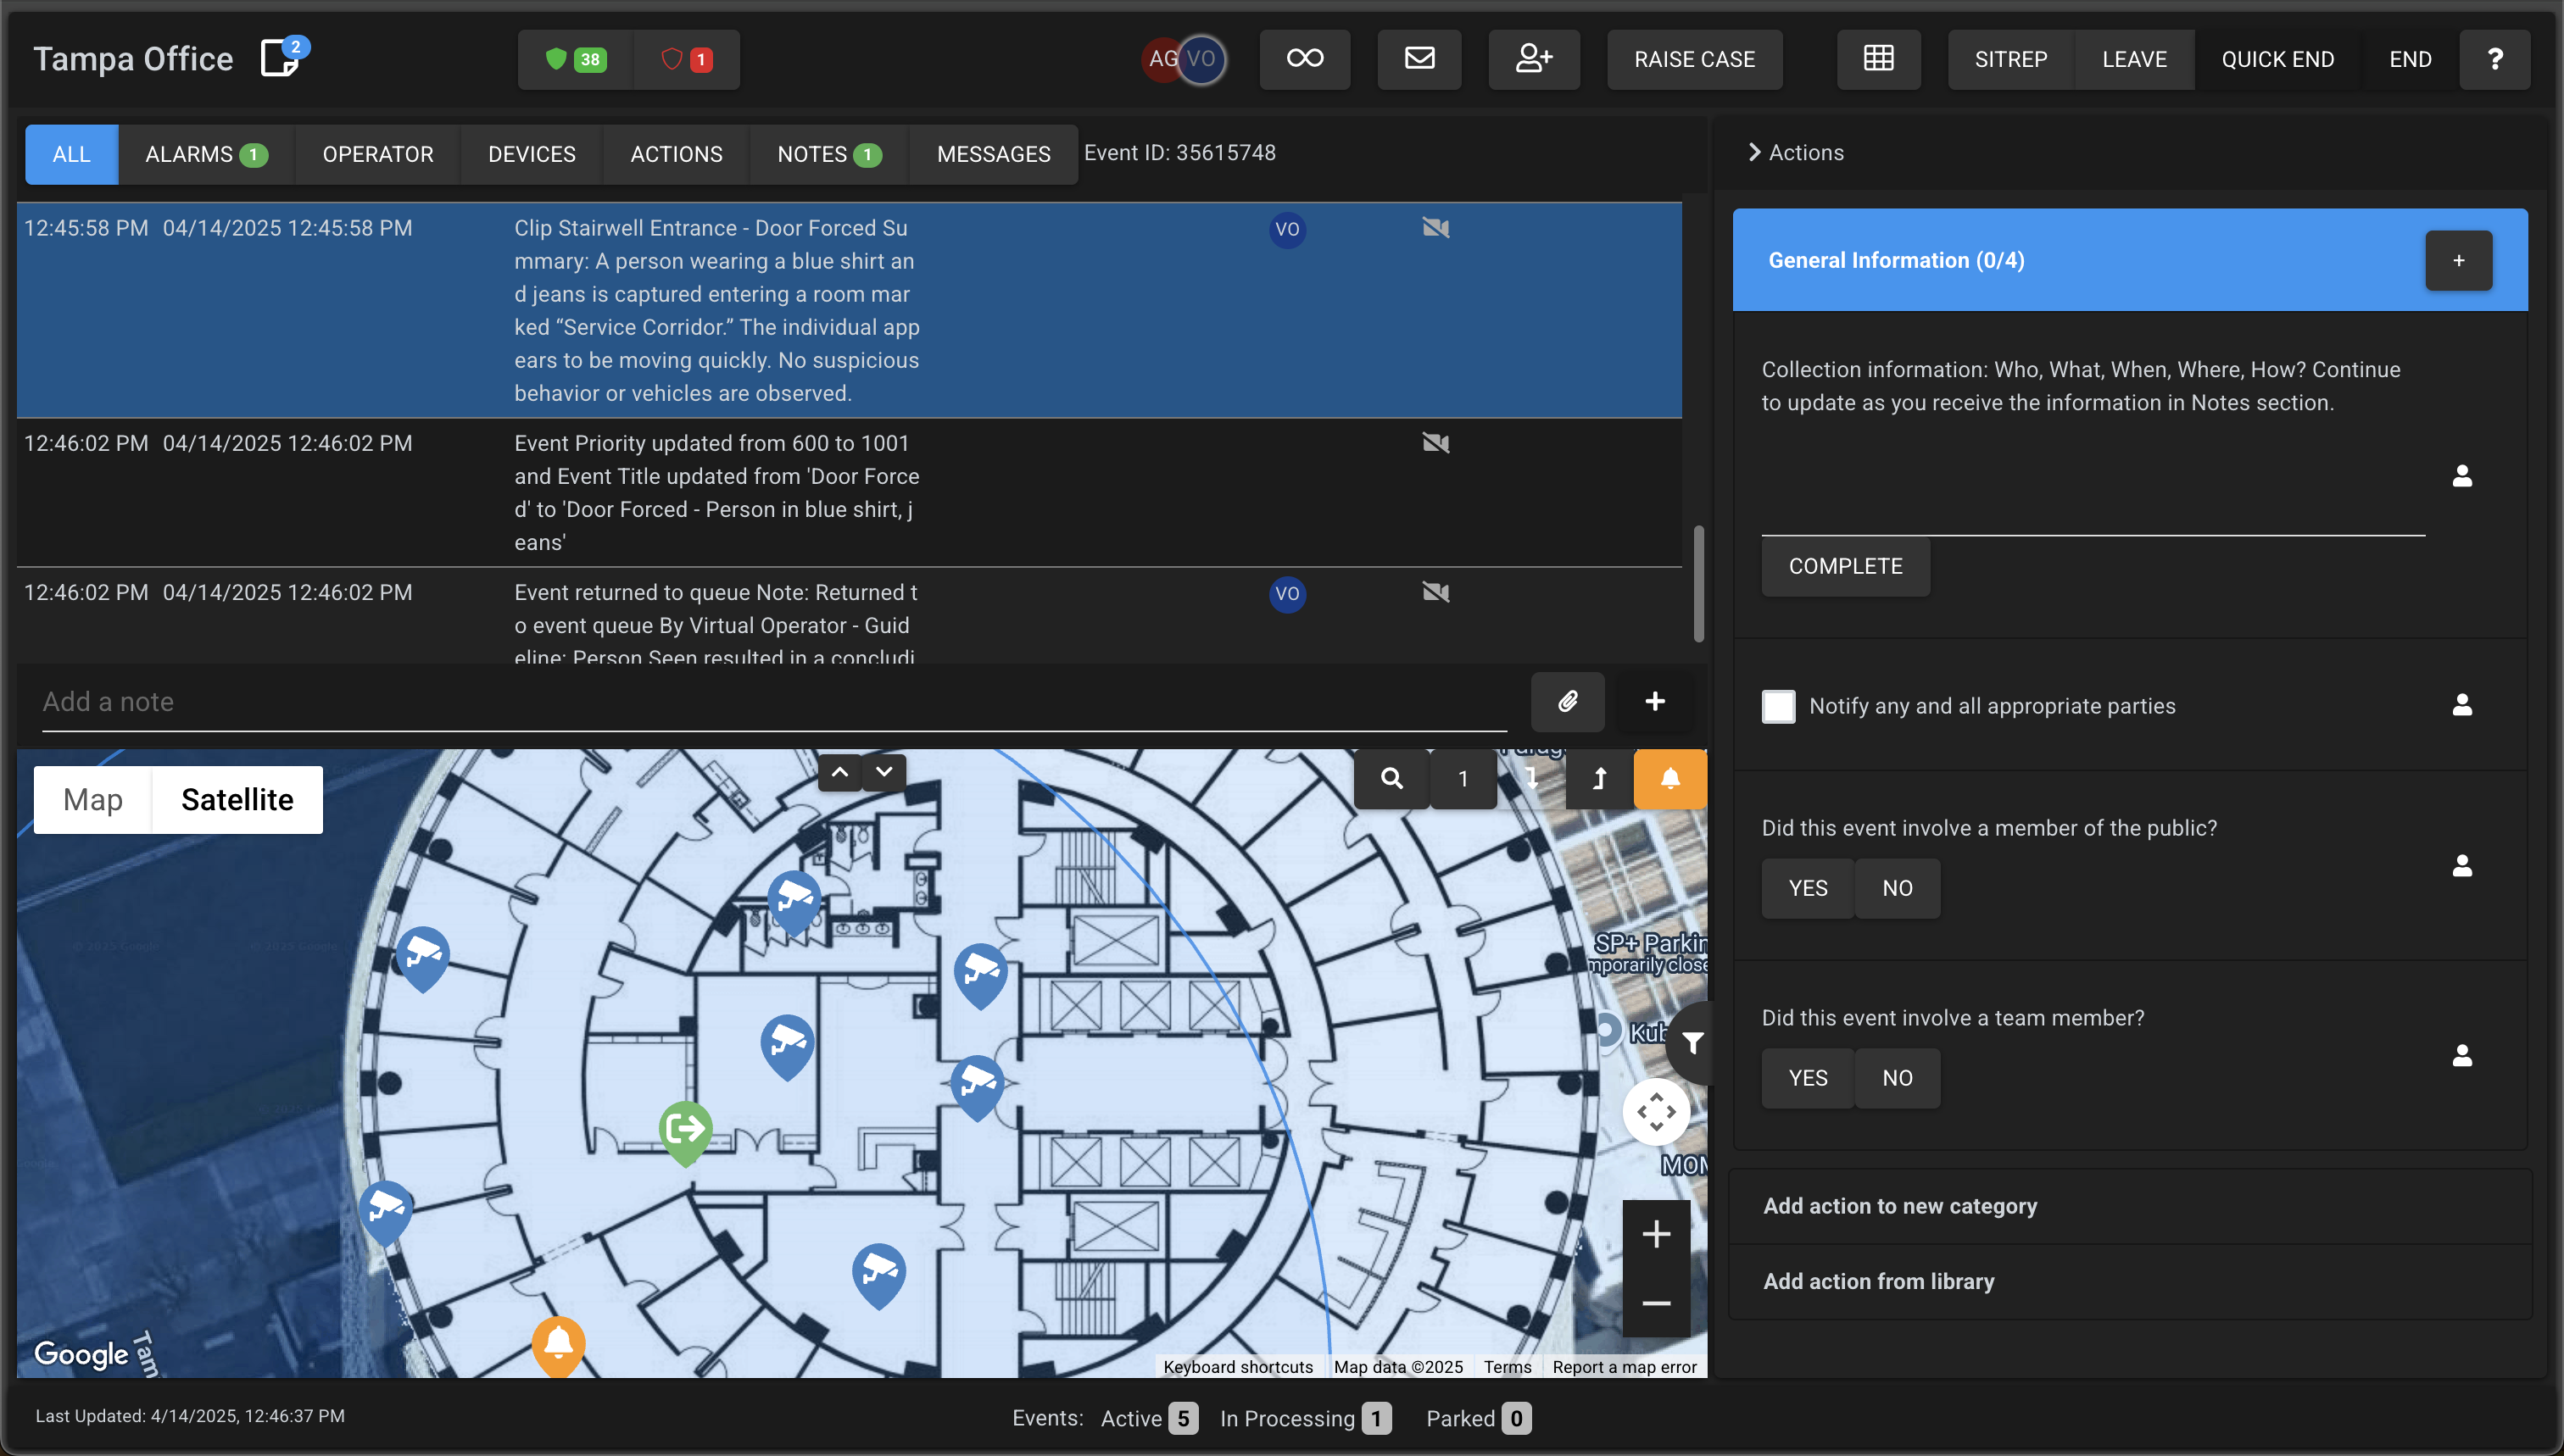The width and height of the screenshot is (2564, 1456).
Task: Click the SITREP button
Action: (x=2009, y=59)
